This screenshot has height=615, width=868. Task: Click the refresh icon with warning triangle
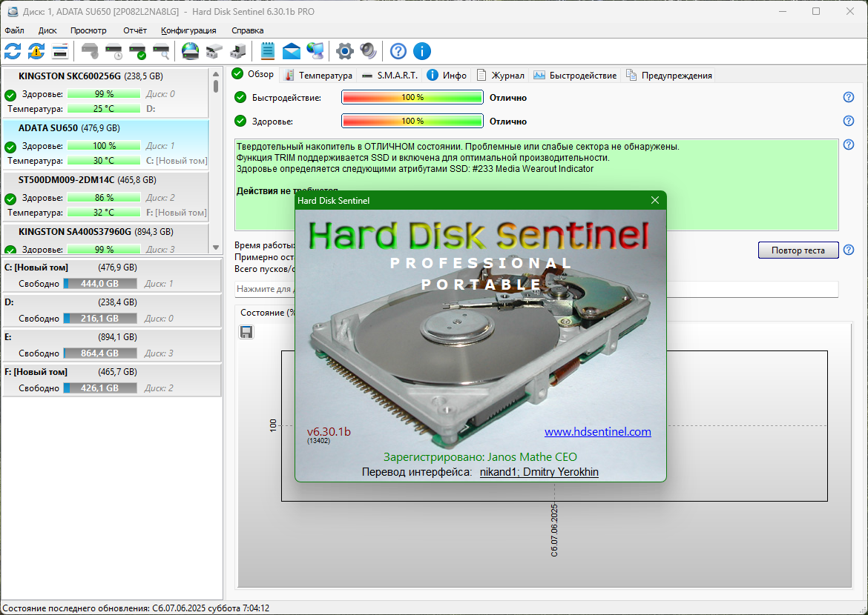(x=36, y=51)
